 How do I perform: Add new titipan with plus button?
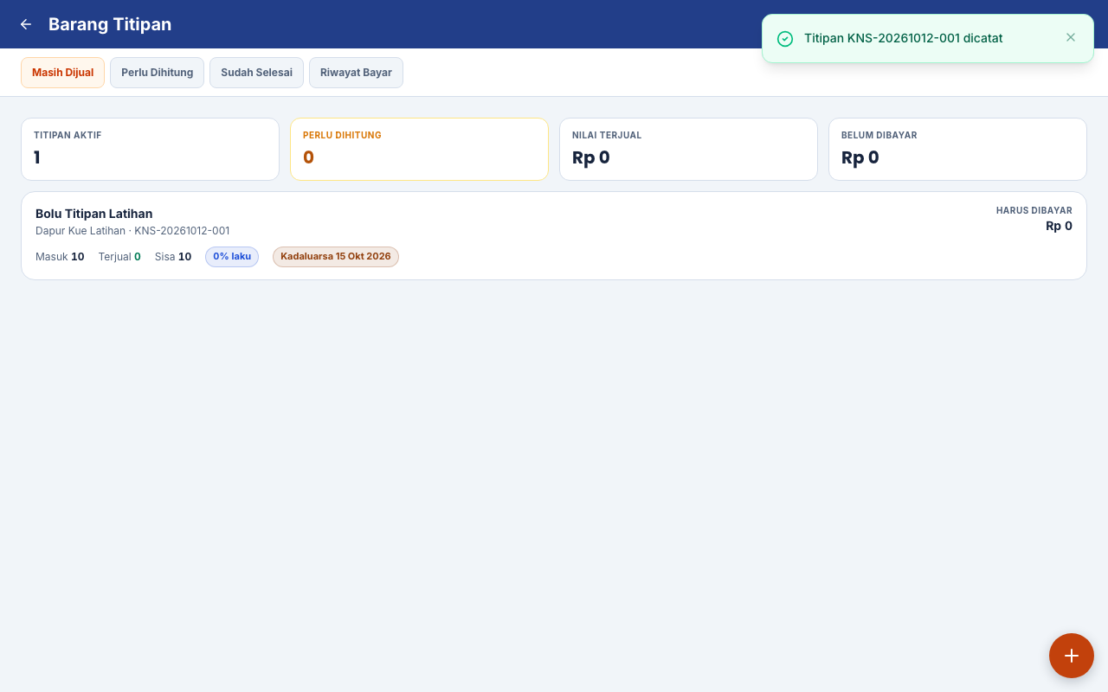click(1072, 656)
